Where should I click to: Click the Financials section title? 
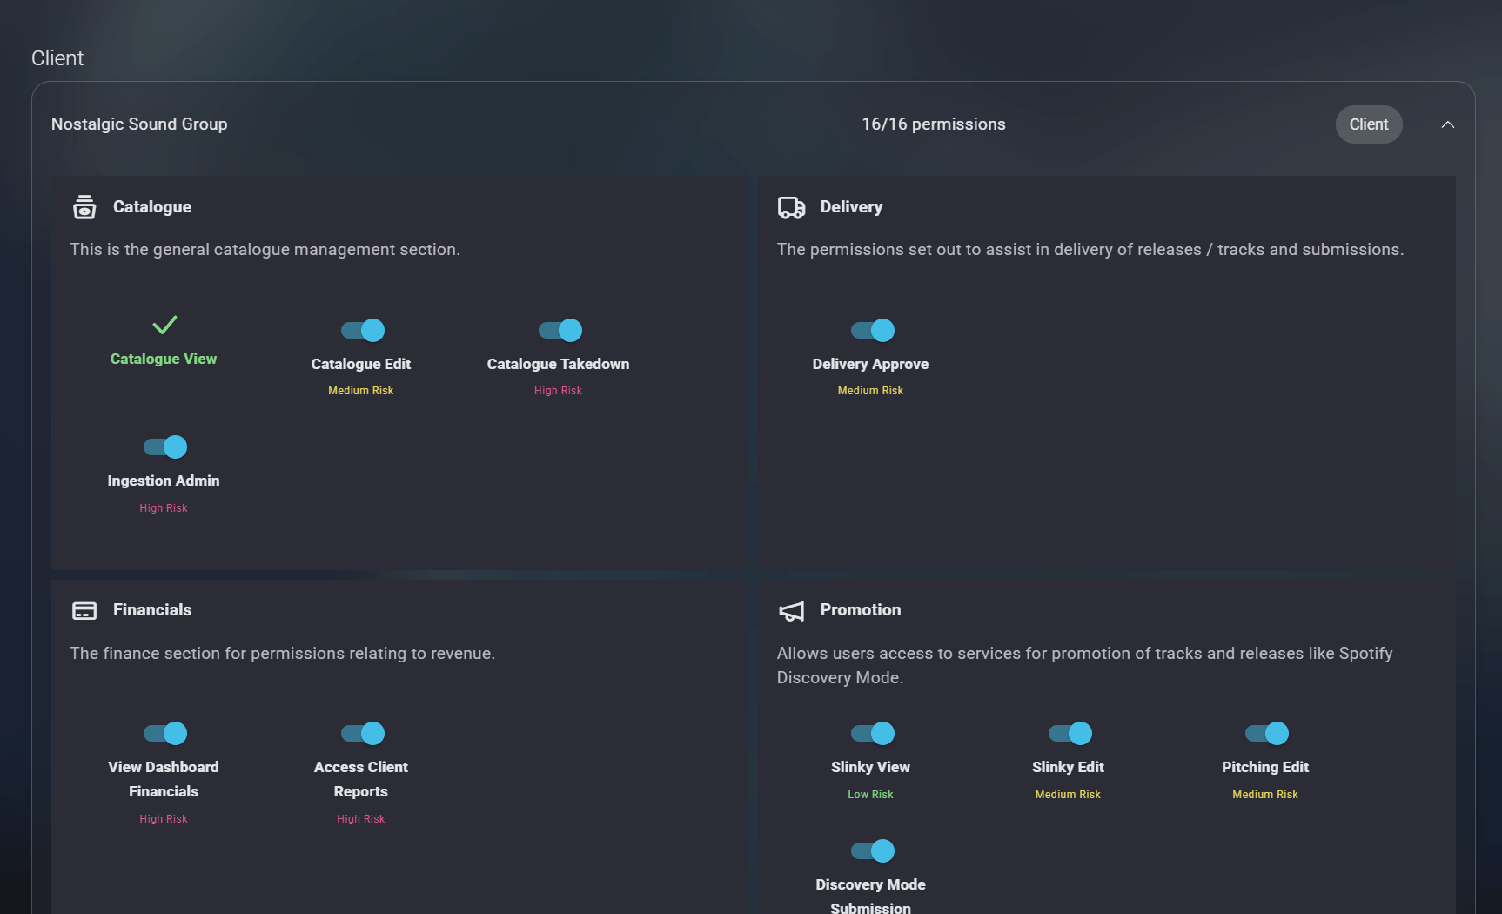(x=152, y=609)
